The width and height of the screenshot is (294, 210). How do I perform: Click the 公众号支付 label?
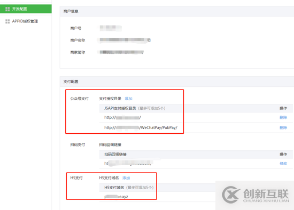79,99
